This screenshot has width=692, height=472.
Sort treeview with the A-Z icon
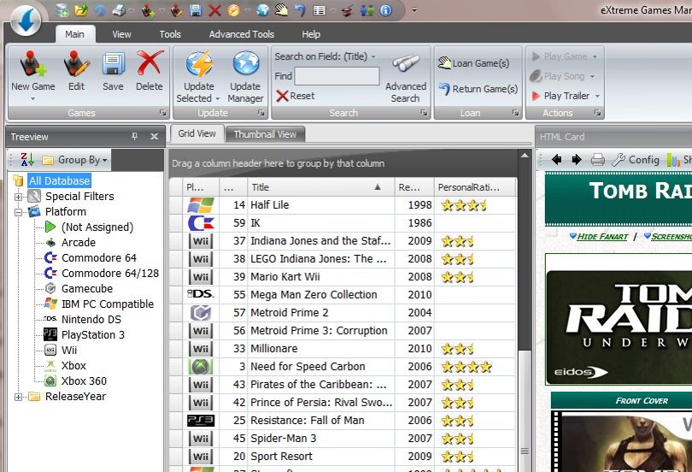coord(27,159)
